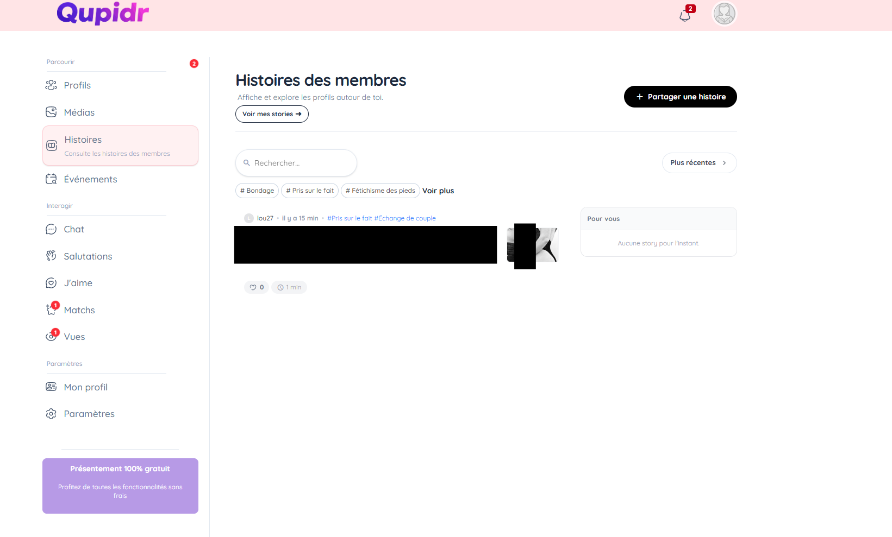Open the user avatar at top right
The width and height of the screenshot is (892, 537).
coord(724,14)
